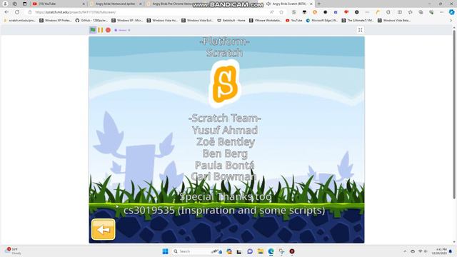Add this page to favorites star
457x257 pixels.
[281, 12]
